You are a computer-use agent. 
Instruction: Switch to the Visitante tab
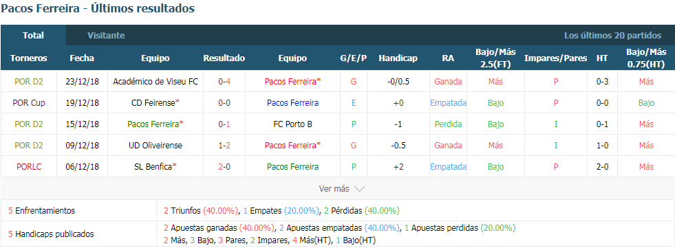point(106,36)
